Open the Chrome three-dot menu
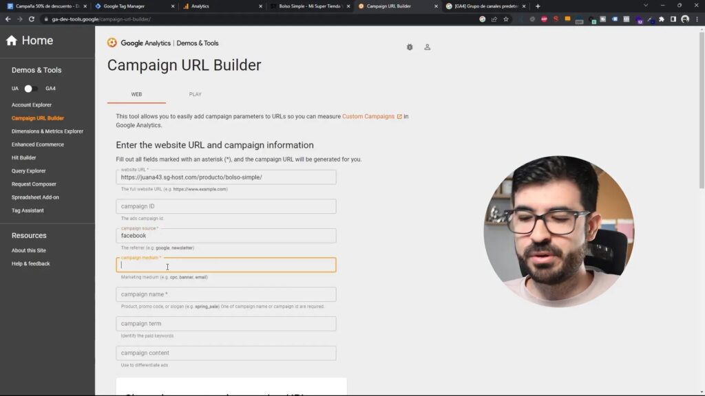The image size is (705, 396). [x=697, y=19]
